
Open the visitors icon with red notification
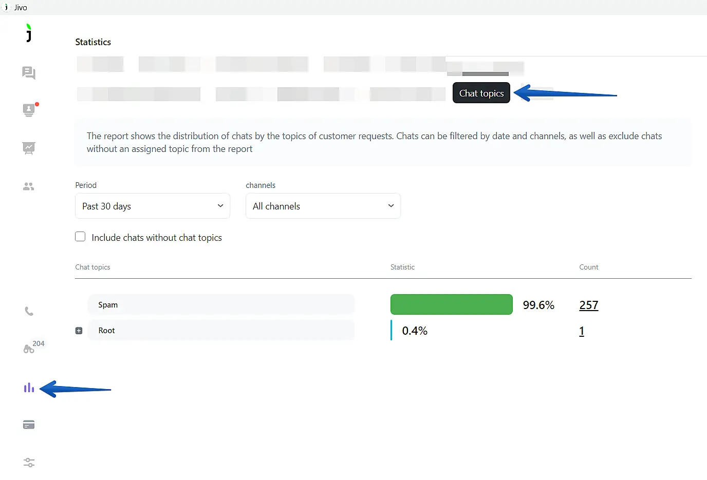click(x=29, y=110)
